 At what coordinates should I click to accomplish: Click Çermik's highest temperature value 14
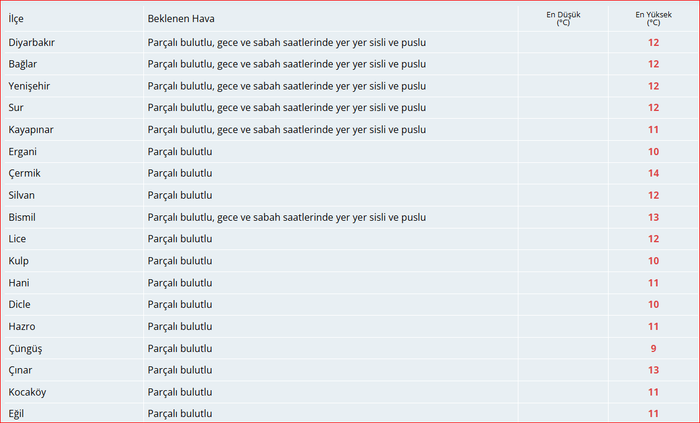point(653,173)
